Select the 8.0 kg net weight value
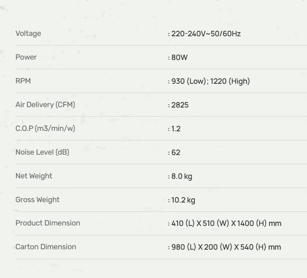The height and width of the screenshot is (278, 307). (x=182, y=176)
